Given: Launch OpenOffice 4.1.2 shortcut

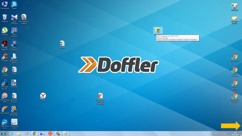Looking at the screenshot, I should point(5,124).
